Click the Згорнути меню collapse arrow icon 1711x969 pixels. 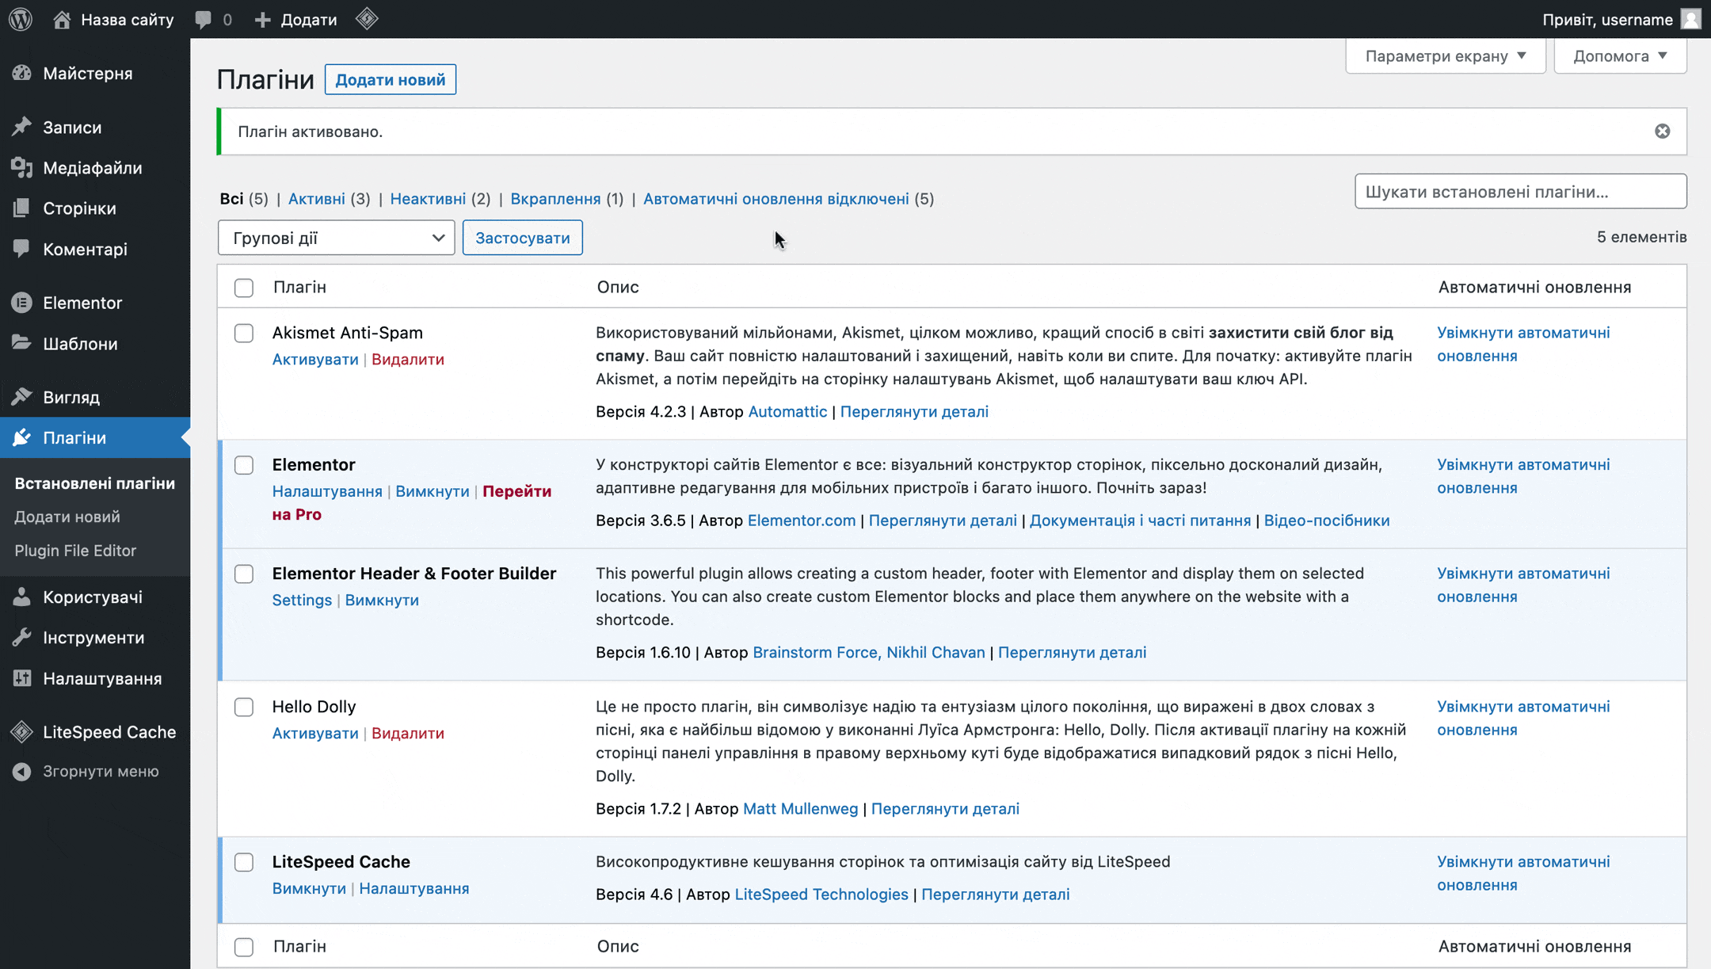22,771
